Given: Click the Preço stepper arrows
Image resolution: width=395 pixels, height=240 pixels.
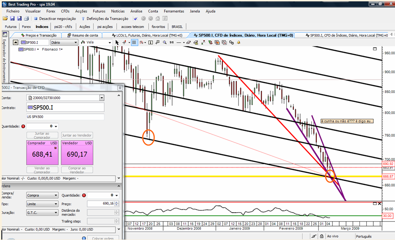Looking at the screenshot, I should [x=117, y=204].
